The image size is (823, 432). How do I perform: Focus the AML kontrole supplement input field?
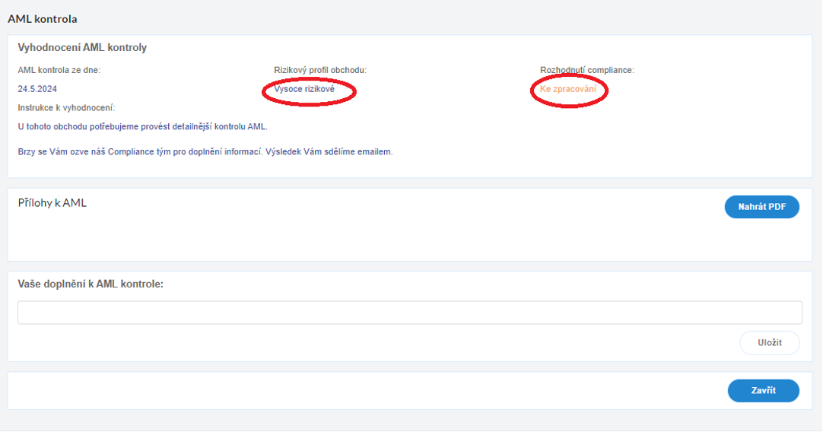409,313
